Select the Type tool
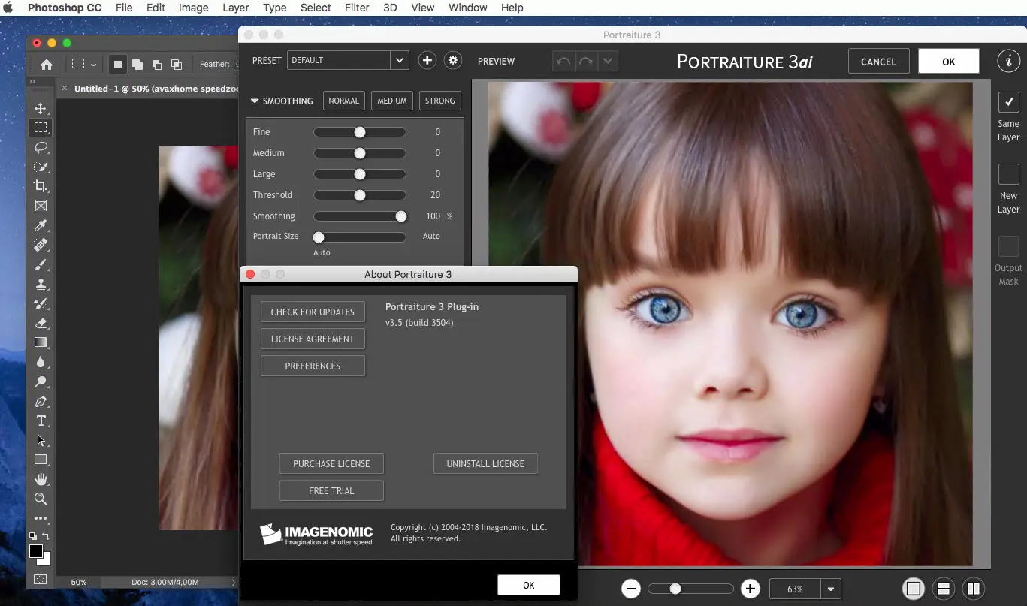Image resolution: width=1027 pixels, height=606 pixels. point(41,421)
